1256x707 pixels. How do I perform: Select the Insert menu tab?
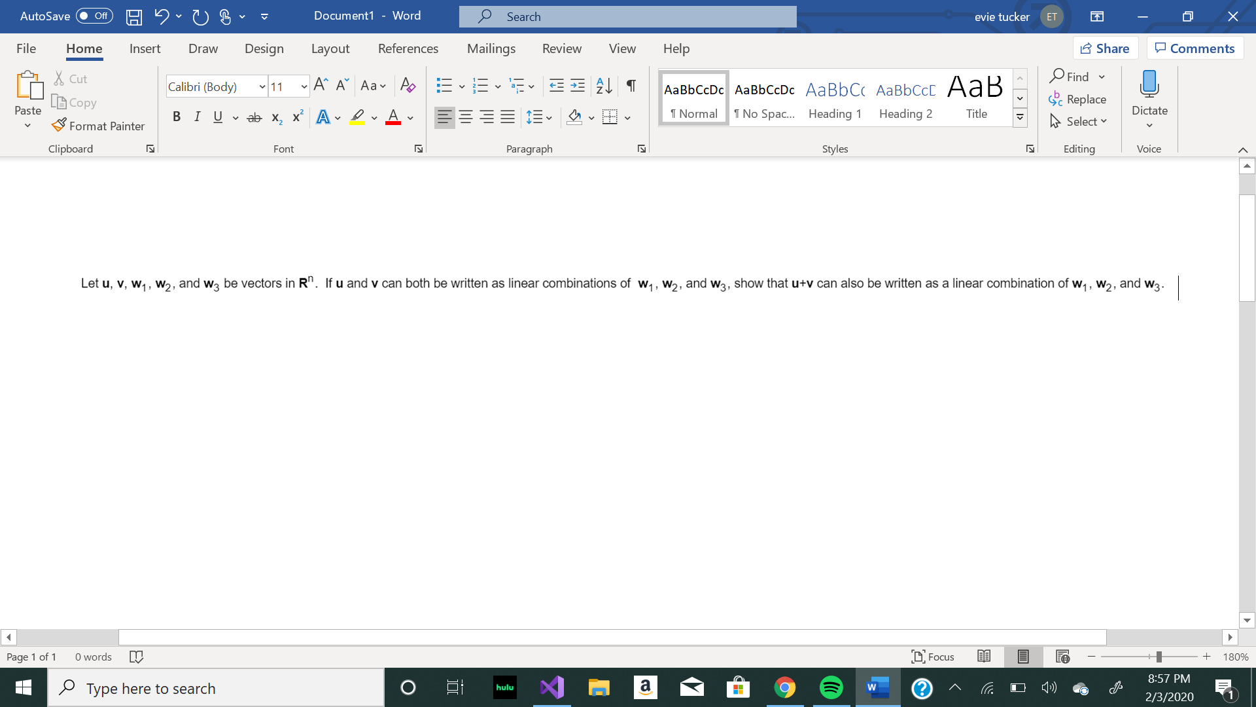(x=144, y=48)
